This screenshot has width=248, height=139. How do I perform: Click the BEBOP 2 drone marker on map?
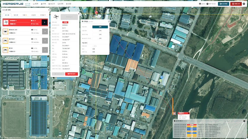pyautogui.click(x=174, y=113)
